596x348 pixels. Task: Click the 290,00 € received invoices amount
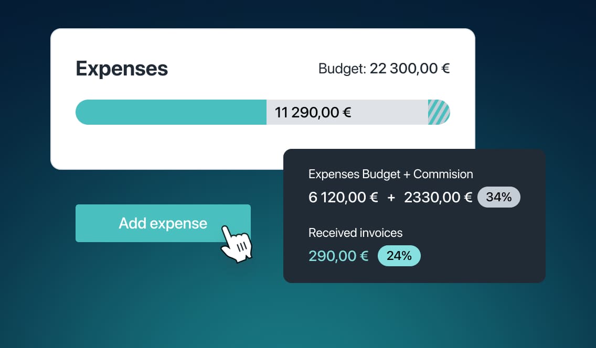(338, 256)
